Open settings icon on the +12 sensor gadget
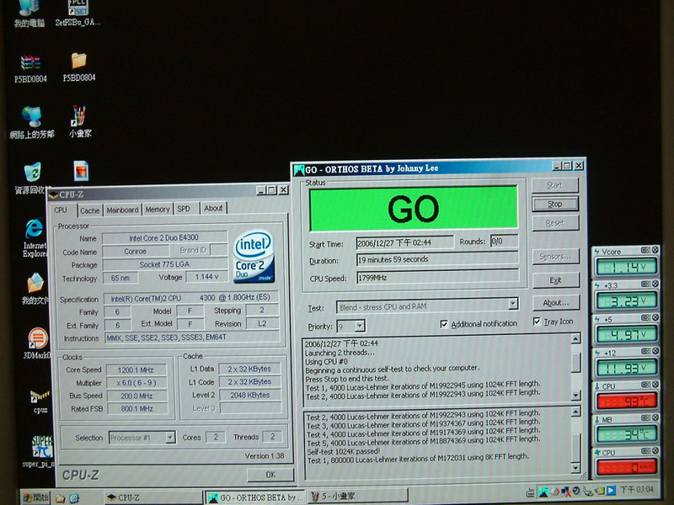674x505 pixels. (645, 351)
